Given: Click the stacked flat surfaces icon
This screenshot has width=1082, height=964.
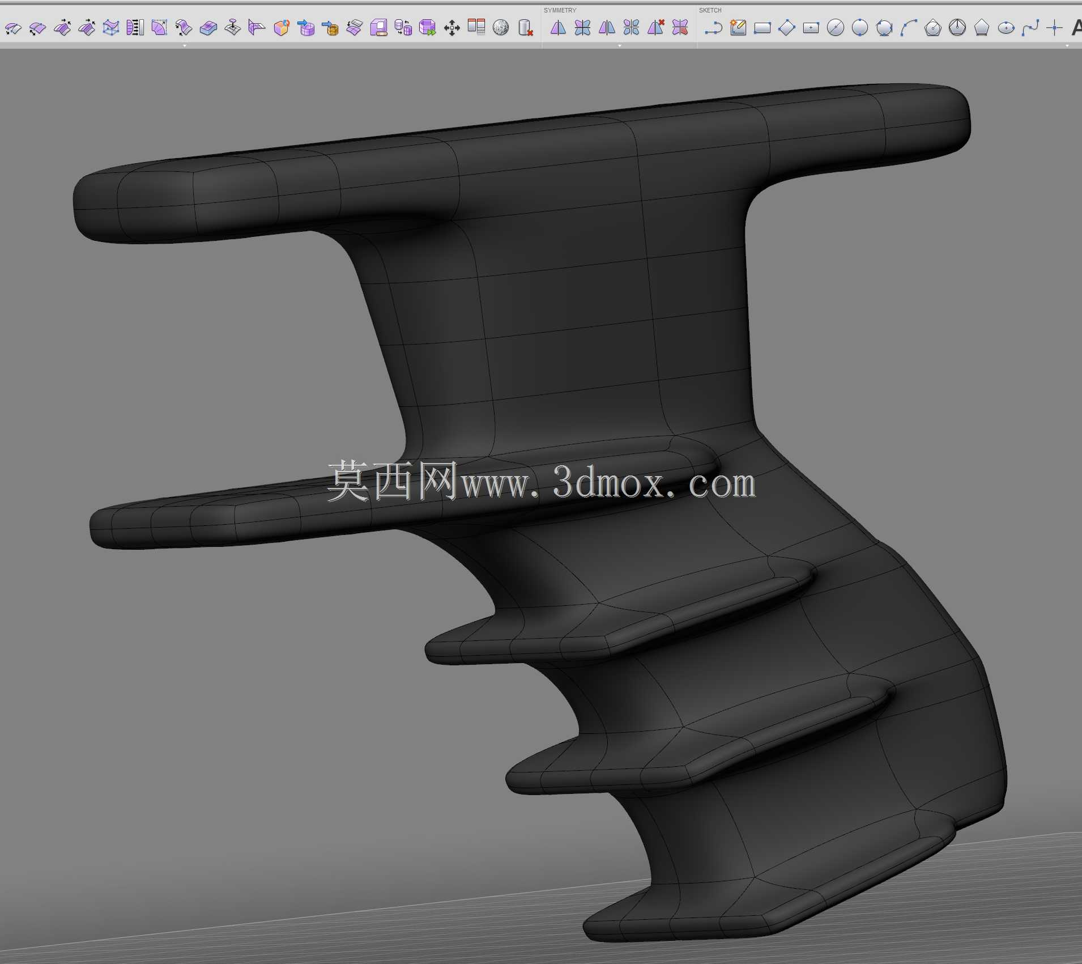Looking at the screenshot, I should pyautogui.click(x=354, y=27).
